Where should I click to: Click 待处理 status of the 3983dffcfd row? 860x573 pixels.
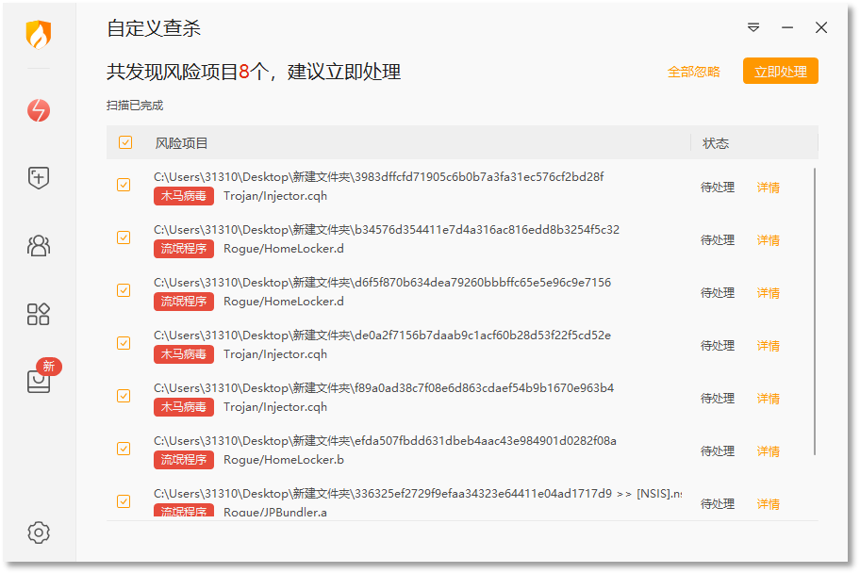(x=718, y=188)
